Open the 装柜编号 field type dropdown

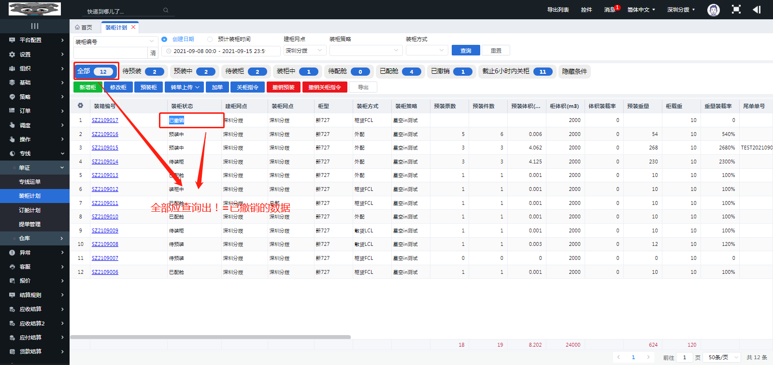[115, 41]
